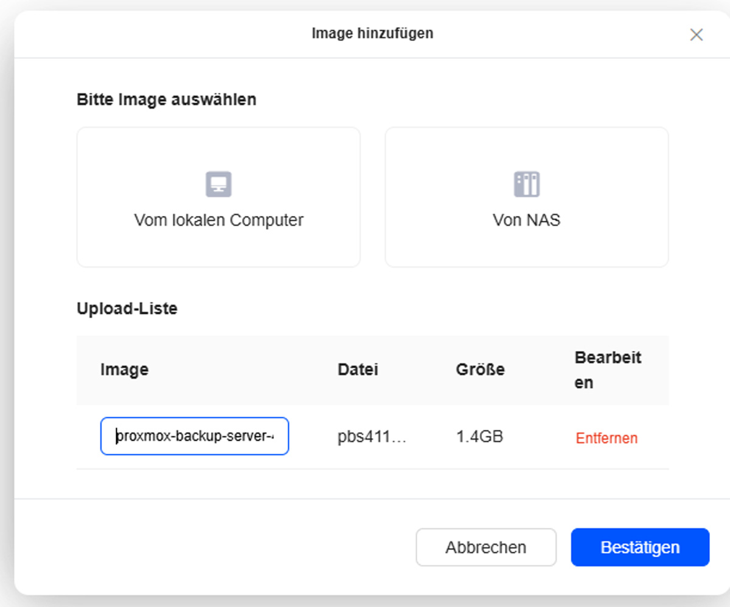Click the 1.4GB size value
This screenshot has height=607, width=730.
(x=479, y=437)
